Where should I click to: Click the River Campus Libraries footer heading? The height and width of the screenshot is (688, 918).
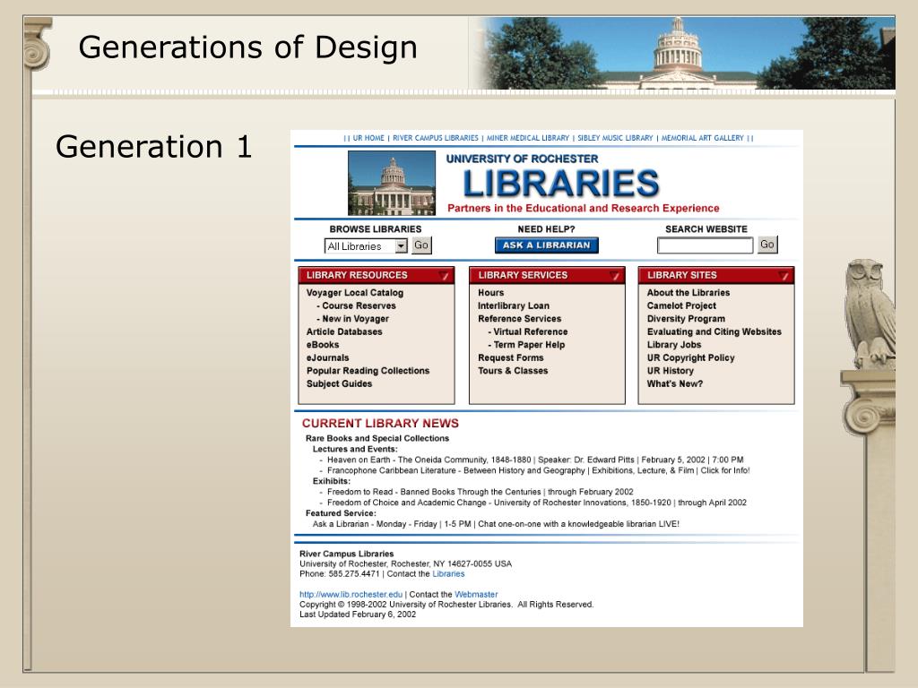pos(347,554)
